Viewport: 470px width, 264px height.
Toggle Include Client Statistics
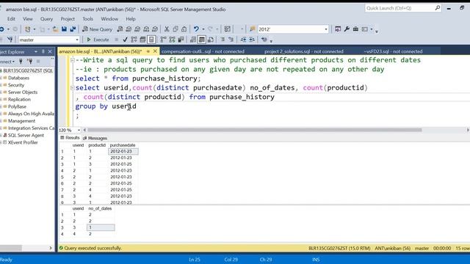(x=181, y=40)
